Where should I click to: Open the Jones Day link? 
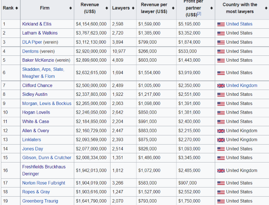33,149
